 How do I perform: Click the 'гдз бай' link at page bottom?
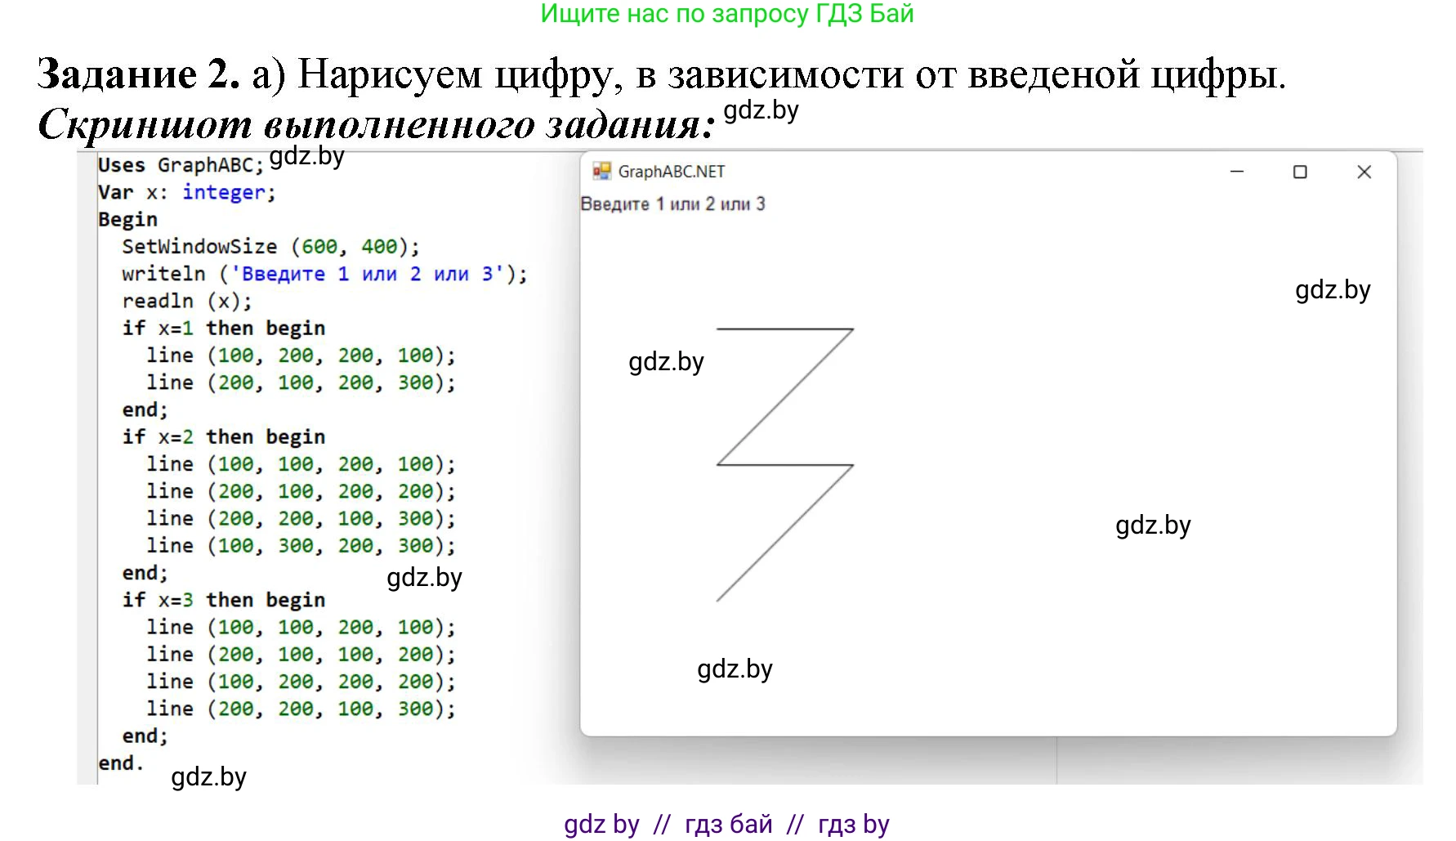coord(728,824)
